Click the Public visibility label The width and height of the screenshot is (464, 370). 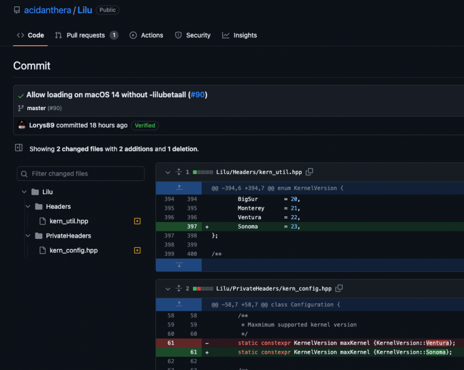point(107,10)
